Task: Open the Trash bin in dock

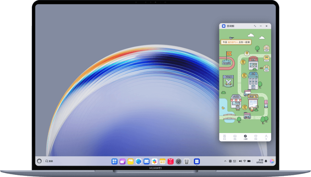Action: [x=186, y=161]
